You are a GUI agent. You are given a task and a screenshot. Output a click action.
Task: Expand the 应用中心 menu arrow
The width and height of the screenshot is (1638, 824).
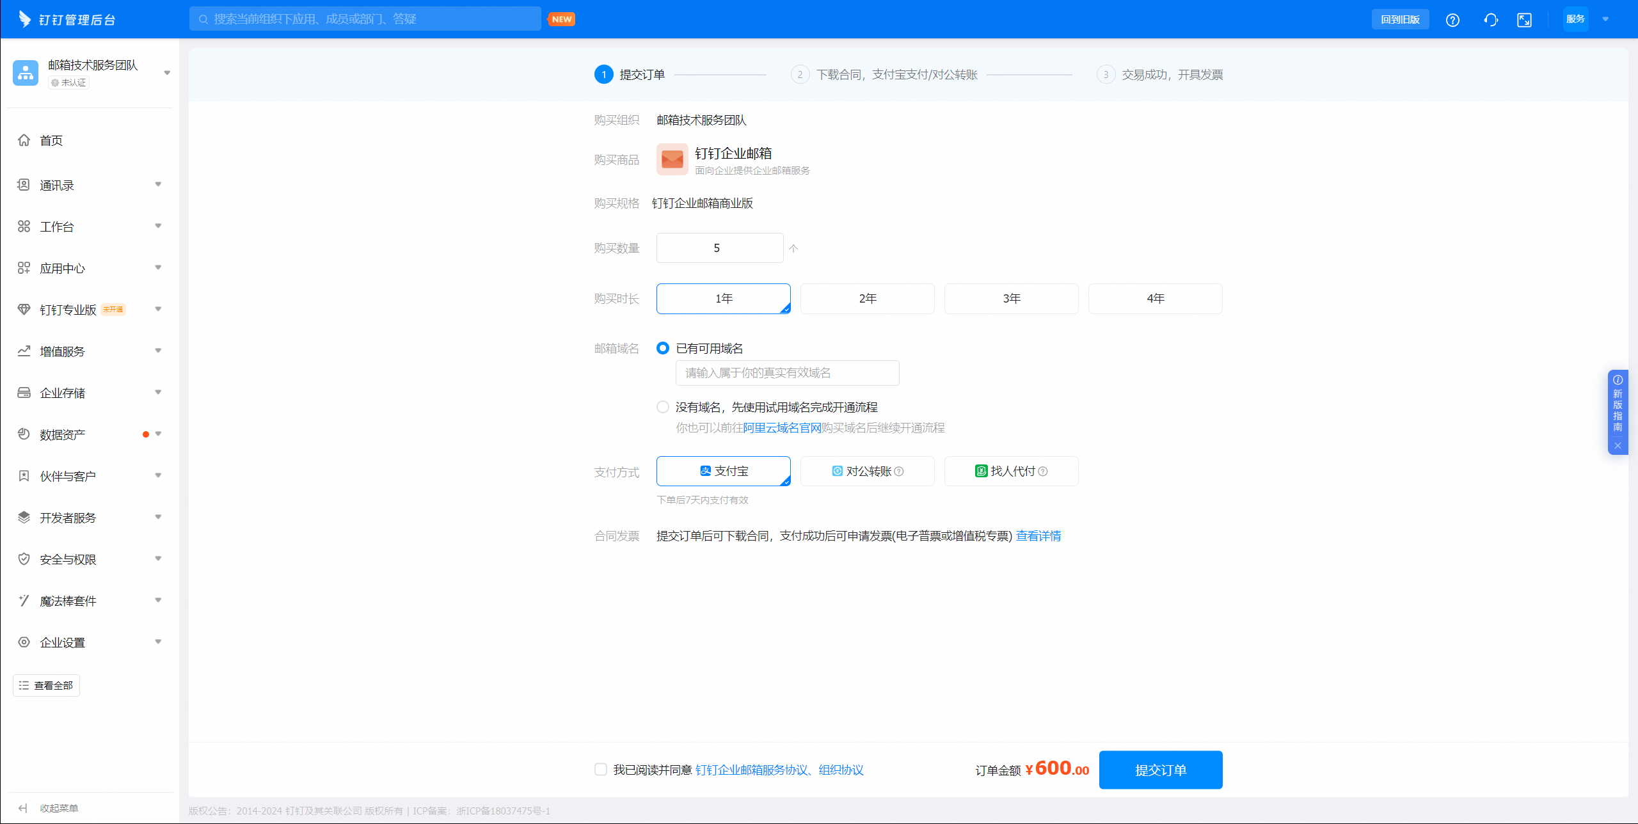coord(158,268)
